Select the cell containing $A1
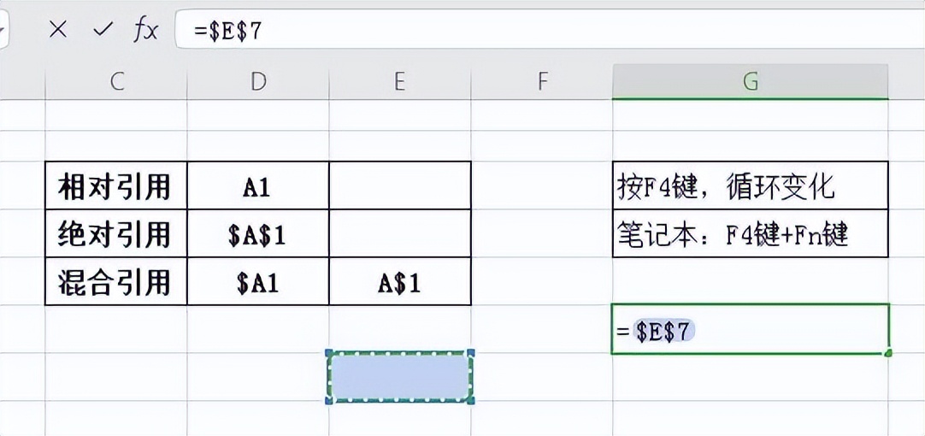The height and width of the screenshot is (436, 925). [x=258, y=281]
